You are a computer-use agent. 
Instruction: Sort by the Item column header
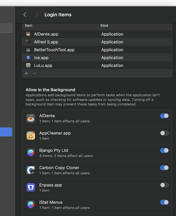click(29, 26)
